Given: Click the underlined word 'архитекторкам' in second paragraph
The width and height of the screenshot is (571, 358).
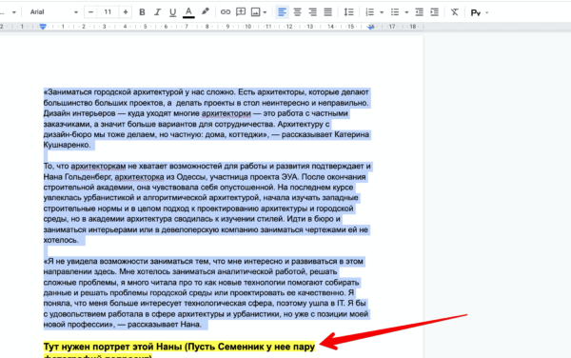Looking at the screenshot, I should click(x=98, y=166).
